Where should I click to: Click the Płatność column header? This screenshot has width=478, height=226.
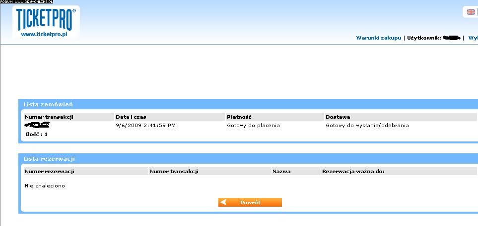239,117
